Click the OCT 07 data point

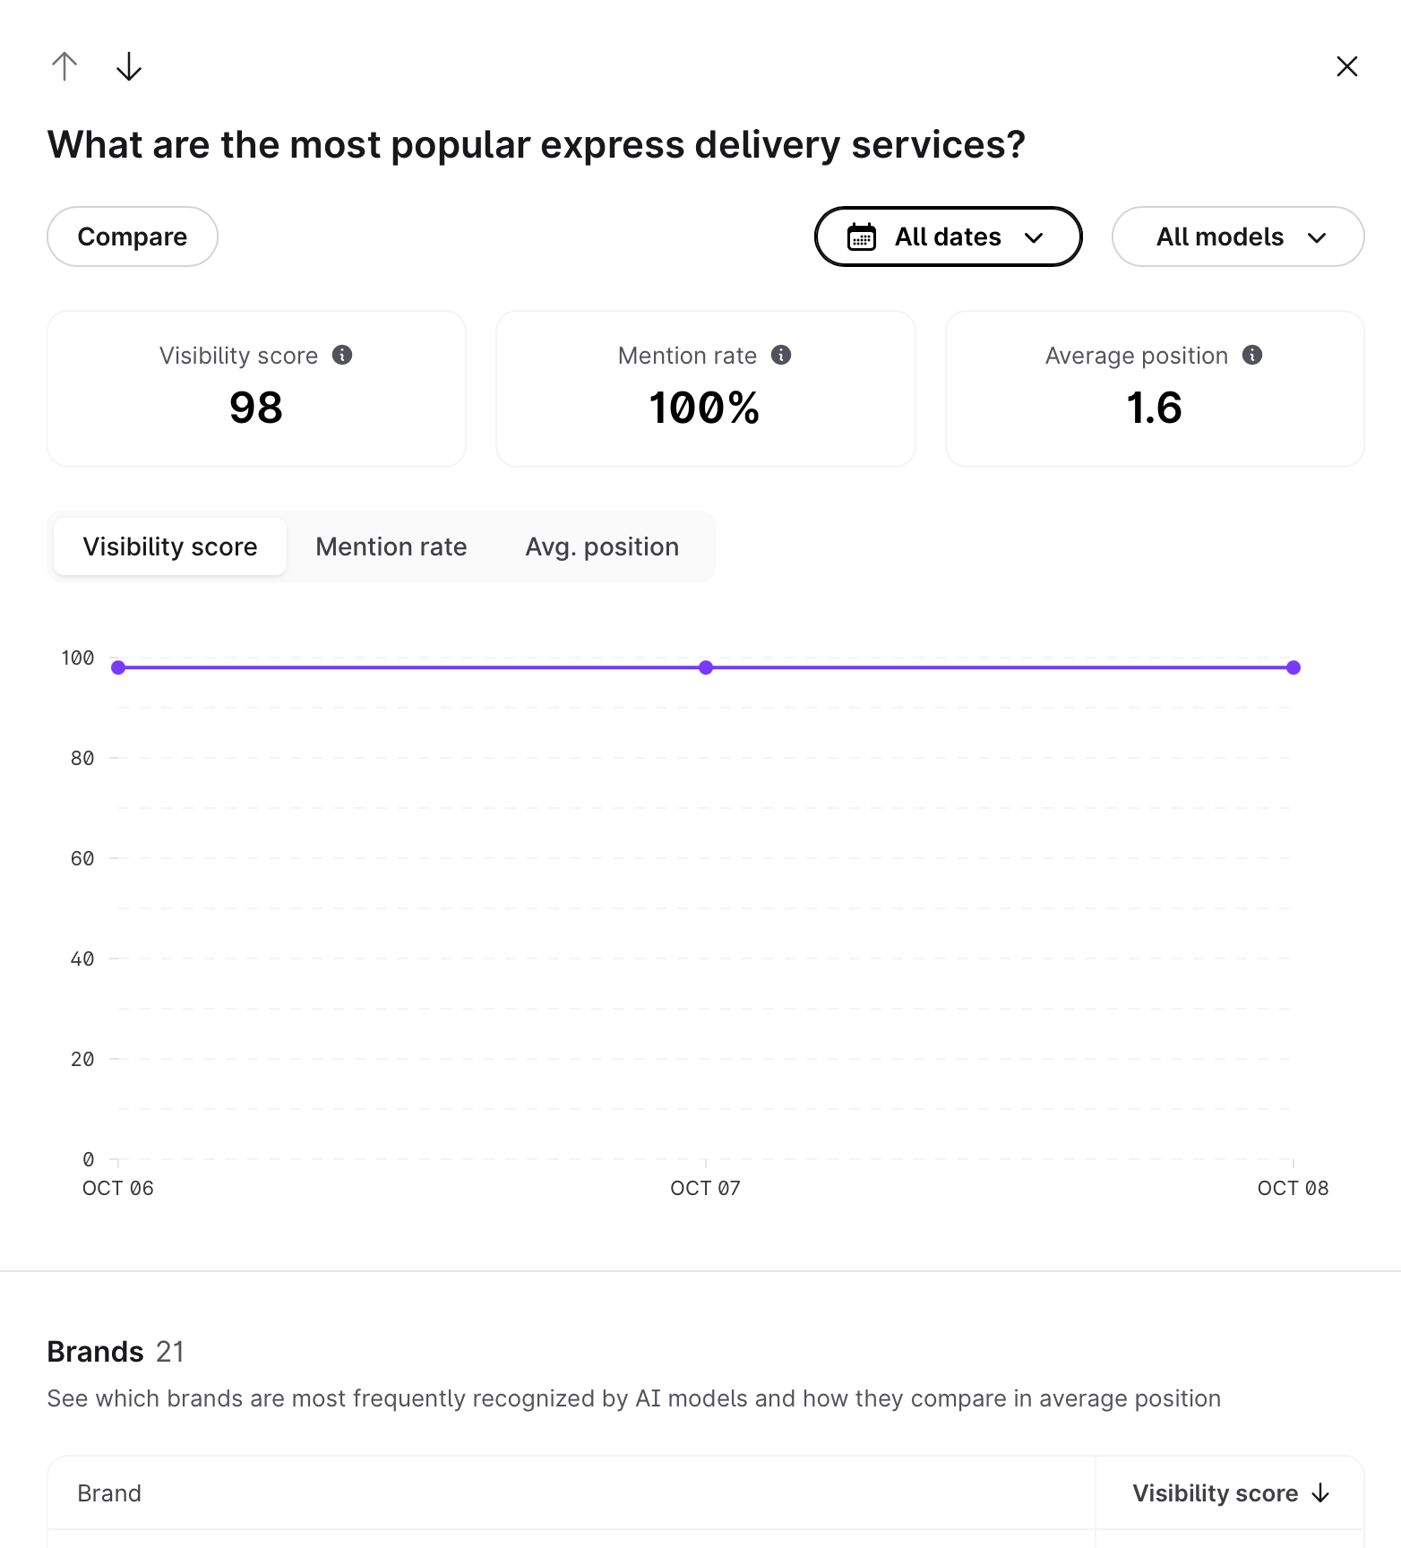click(x=706, y=667)
